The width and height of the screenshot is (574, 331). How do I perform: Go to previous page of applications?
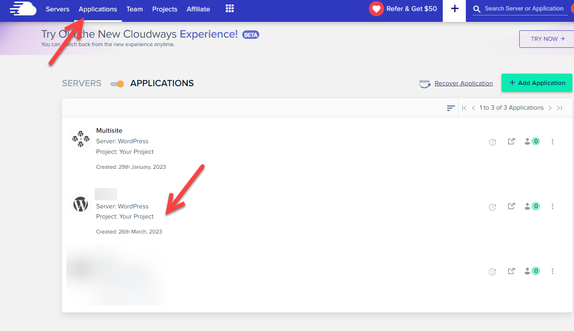coord(474,108)
